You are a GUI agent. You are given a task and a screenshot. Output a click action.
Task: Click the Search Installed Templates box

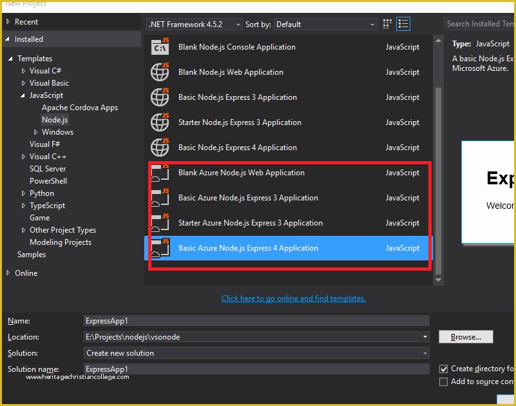point(479,24)
